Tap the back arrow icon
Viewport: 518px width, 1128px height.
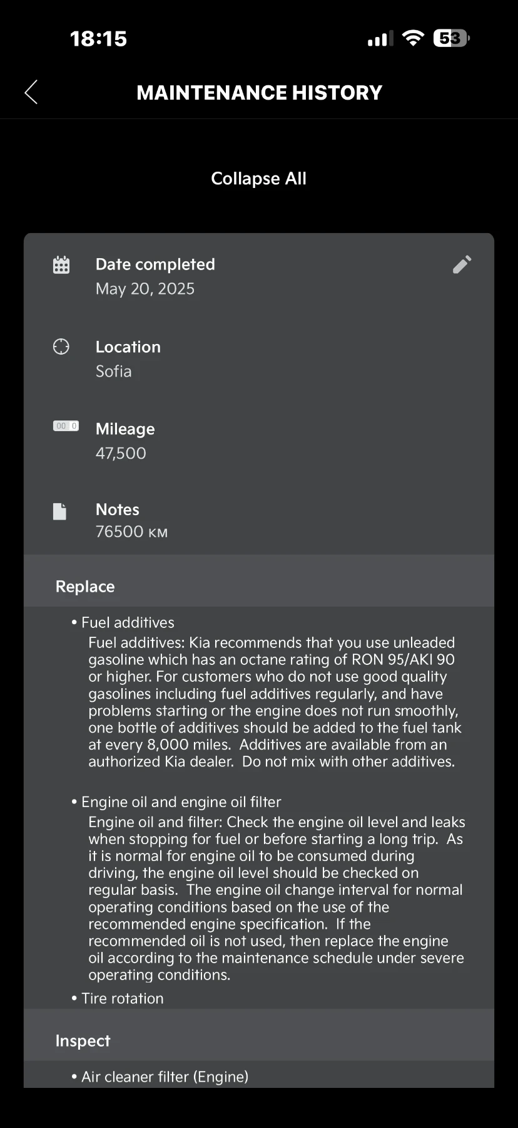31,92
